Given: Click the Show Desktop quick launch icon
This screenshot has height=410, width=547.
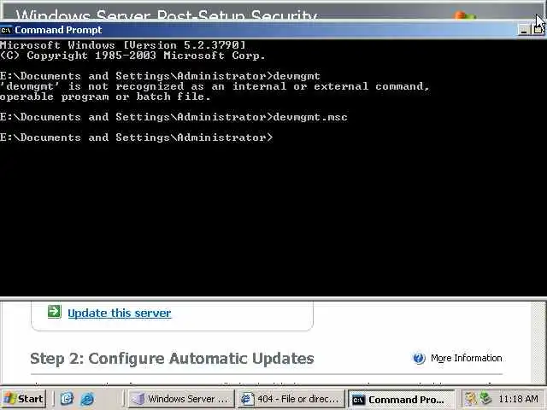Looking at the screenshot, I should tap(67, 399).
